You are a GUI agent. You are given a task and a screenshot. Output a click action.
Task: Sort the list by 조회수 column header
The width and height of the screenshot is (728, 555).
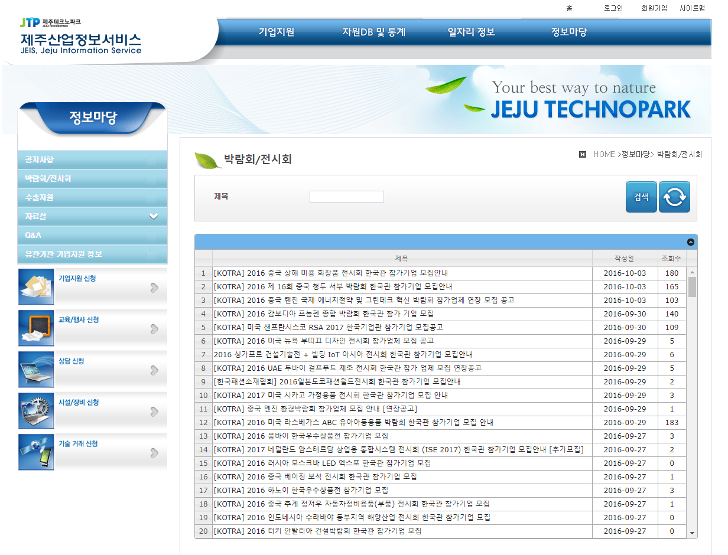click(671, 259)
